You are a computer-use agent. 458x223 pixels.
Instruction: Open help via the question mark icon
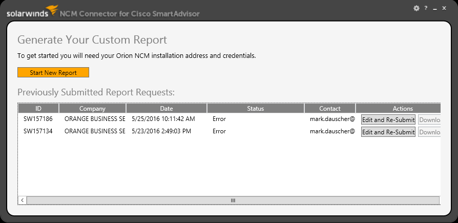click(x=426, y=9)
